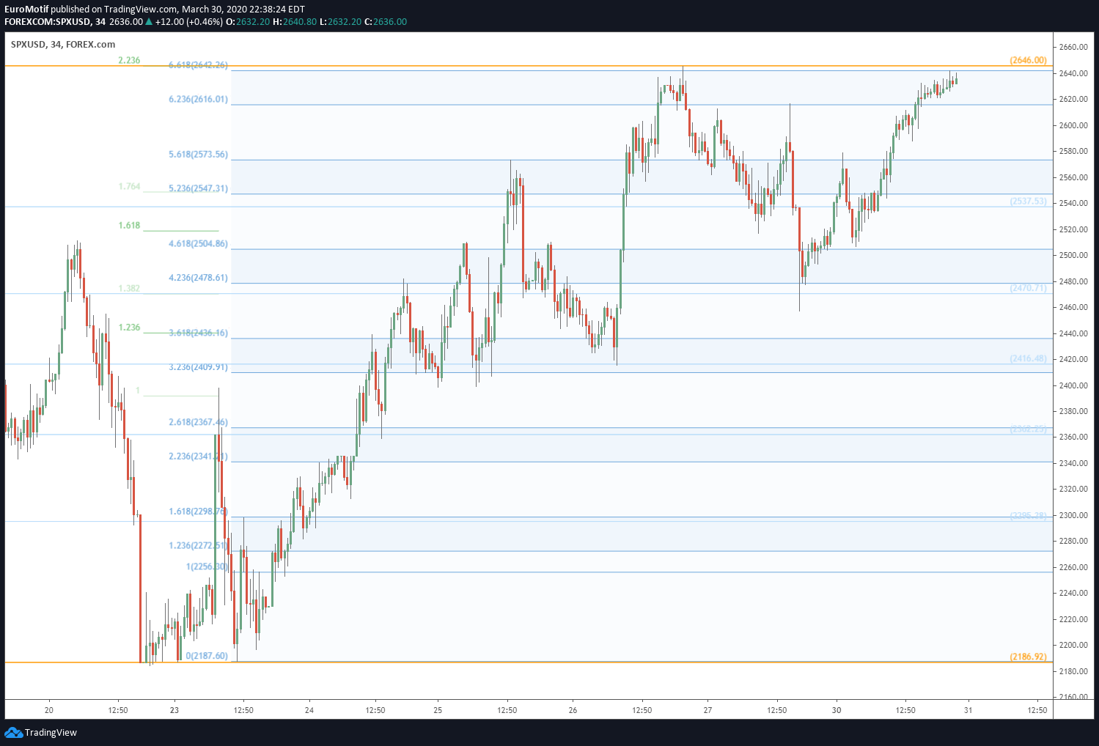The image size is (1099, 746).
Task: Click the TradingView.com text in header
Action: click(140, 10)
